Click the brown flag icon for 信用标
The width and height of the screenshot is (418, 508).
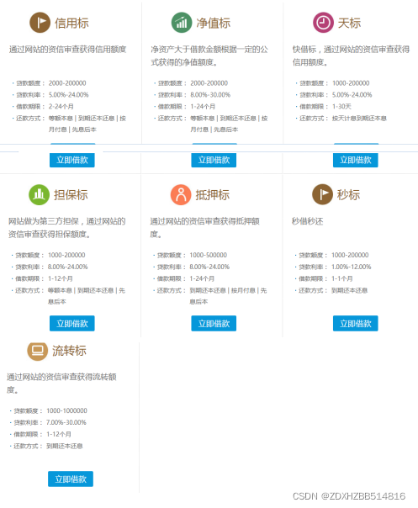click(x=40, y=23)
